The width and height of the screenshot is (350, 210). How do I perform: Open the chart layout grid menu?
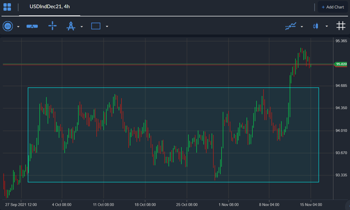(x=7, y=7)
